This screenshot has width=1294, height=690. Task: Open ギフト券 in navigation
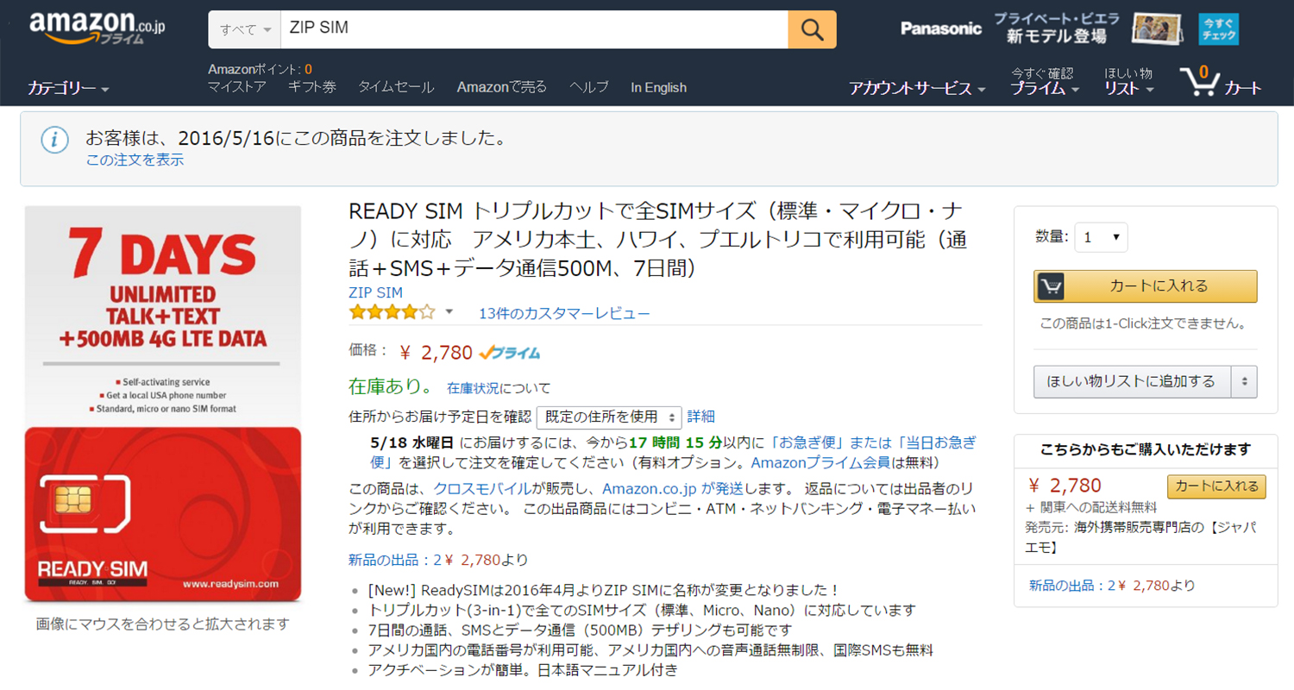coord(312,87)
